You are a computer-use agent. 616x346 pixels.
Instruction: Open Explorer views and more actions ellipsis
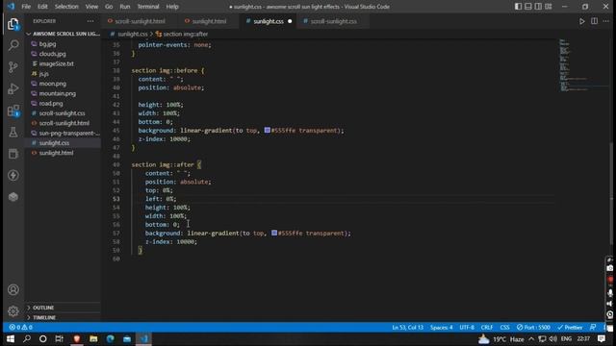tap(90, 21)
